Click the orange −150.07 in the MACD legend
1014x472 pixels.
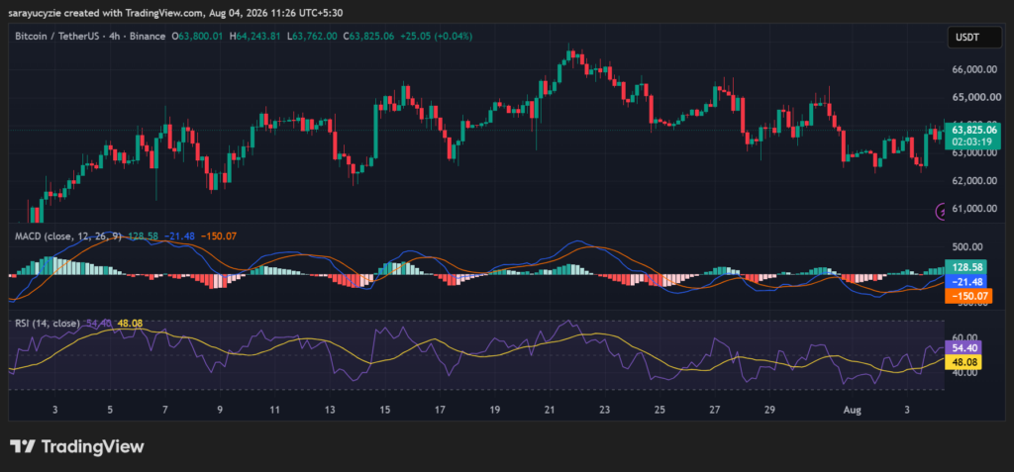[219, 236]
